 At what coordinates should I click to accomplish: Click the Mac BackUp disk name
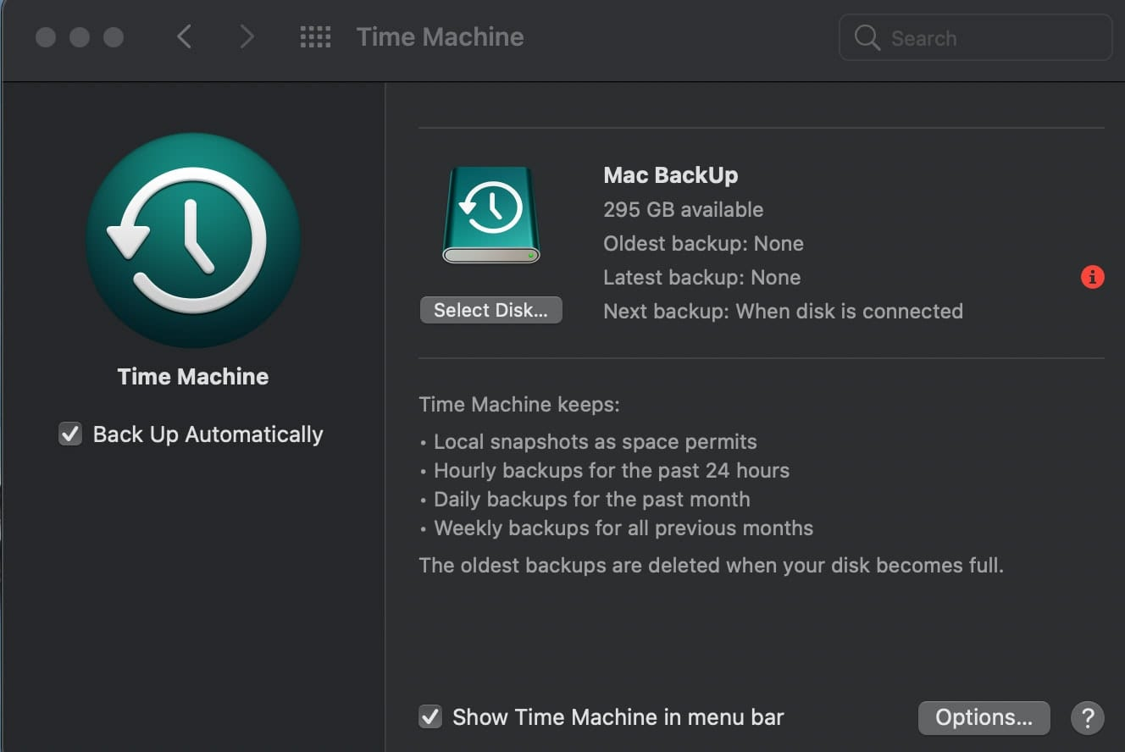671,175
